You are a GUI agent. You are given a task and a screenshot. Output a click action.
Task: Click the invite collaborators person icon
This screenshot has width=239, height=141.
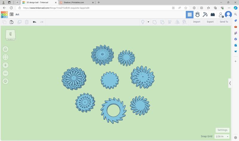221,15
